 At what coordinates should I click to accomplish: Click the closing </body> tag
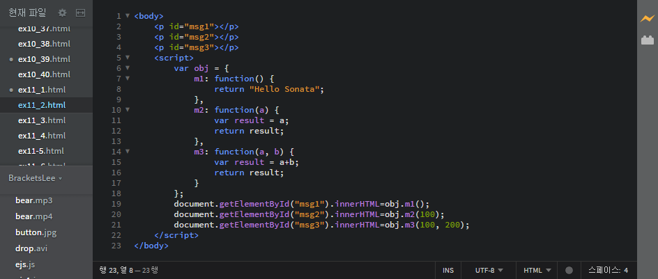[151, 246]
